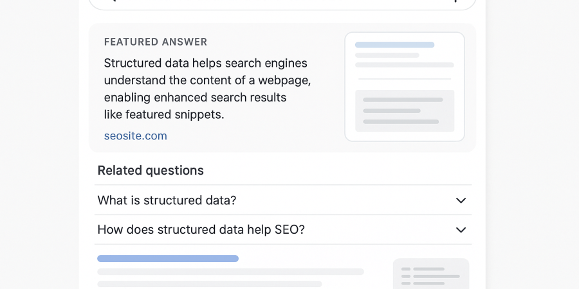
Task: Click the microphone icon in the search bar
Action: [x=455, y=1]
